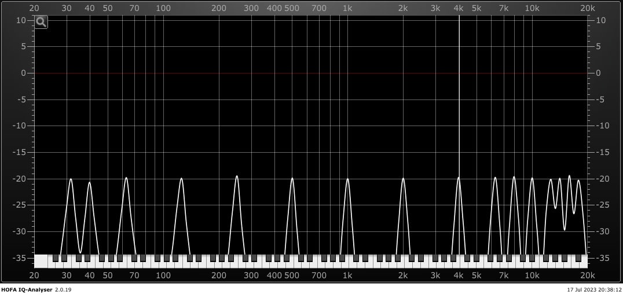This screenshot has height=295, width=623.
Task: Click the '10k' label on the bottom frequency scale
Action: (532, 275)
